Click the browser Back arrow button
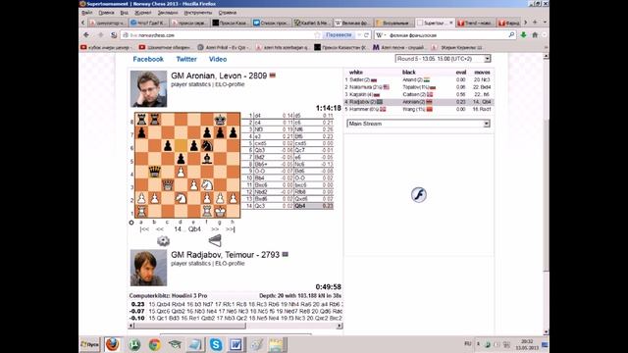This screenshot has width=628, height=353. coord(86,35)
